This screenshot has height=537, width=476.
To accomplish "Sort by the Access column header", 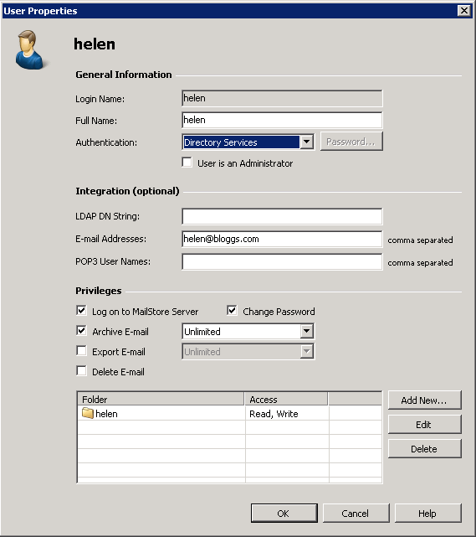I will tap(286, 400).
